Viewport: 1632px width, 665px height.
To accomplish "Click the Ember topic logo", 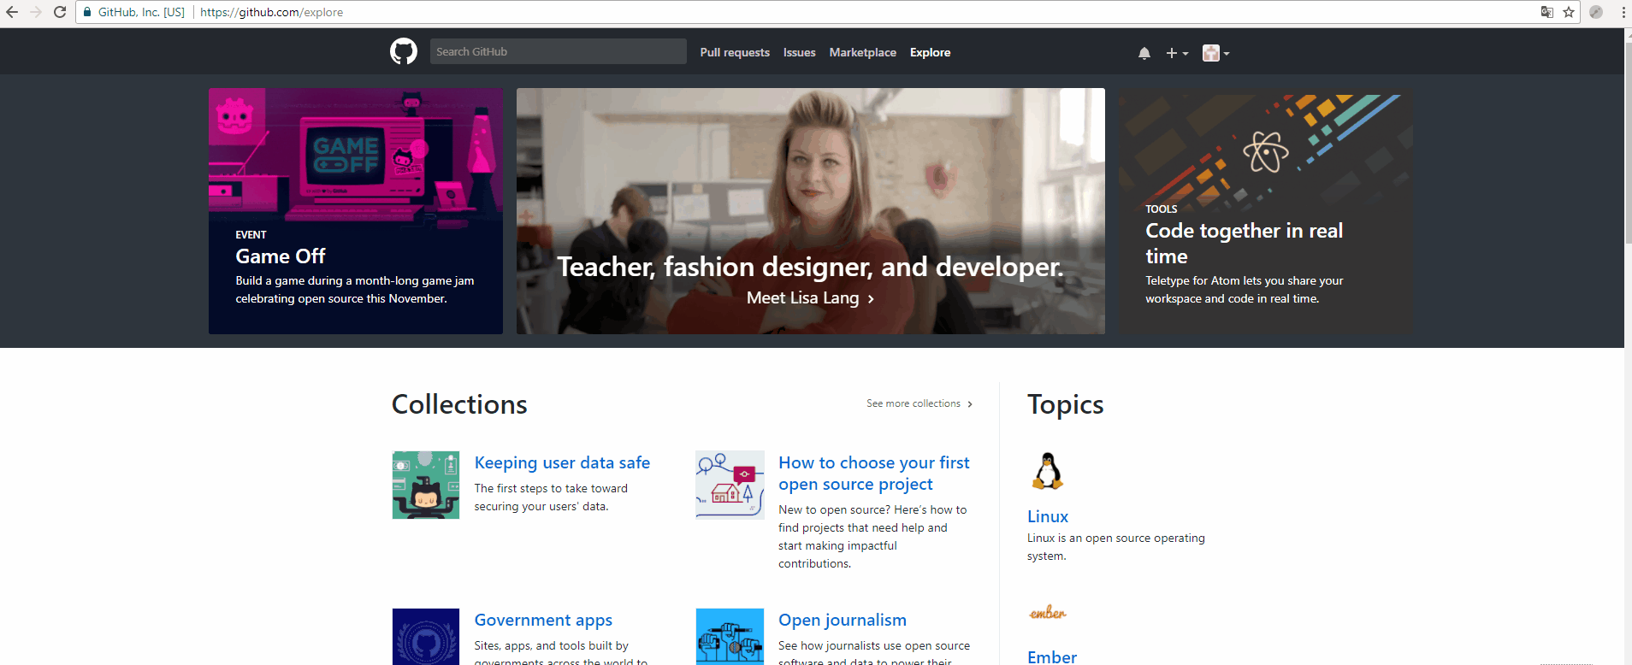I will pyautogui.click(x=1048, y=613).
